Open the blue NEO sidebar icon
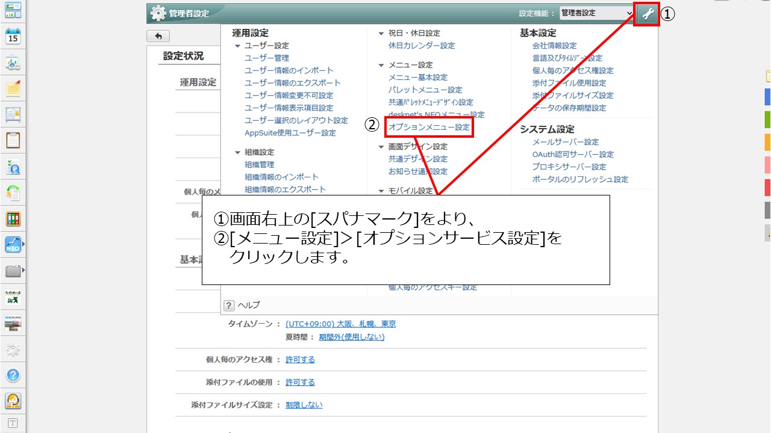This screenshot has height=433, width=771. coord(13,245)
